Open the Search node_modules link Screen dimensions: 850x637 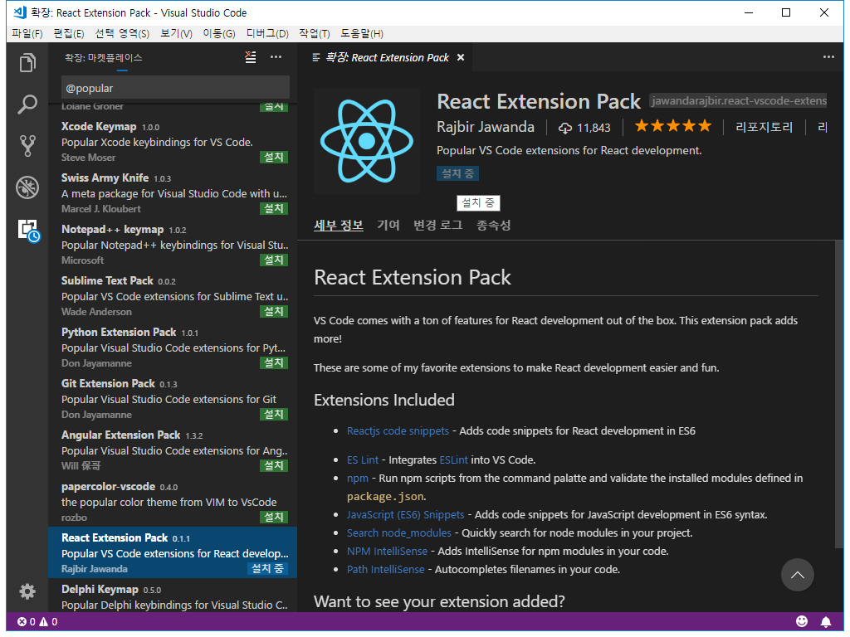pos(399,533)
